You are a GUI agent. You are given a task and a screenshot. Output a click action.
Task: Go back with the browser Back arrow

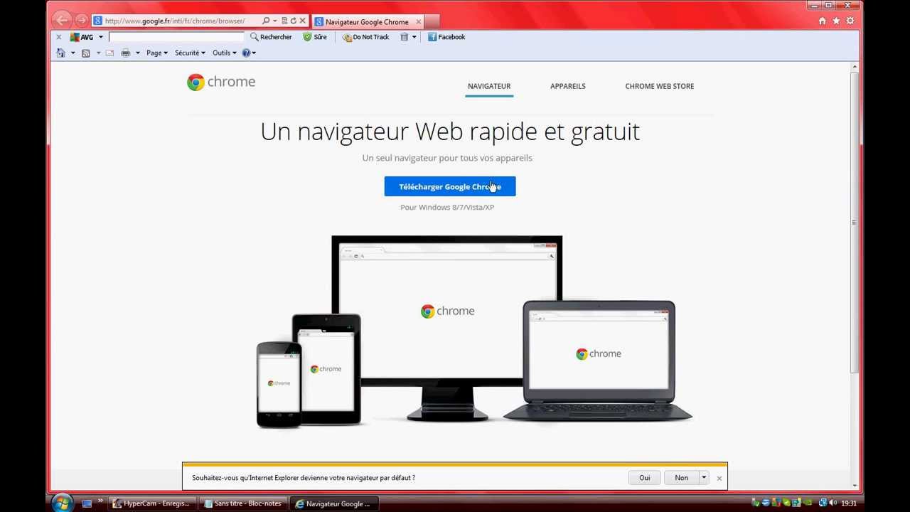coord(63,21)
